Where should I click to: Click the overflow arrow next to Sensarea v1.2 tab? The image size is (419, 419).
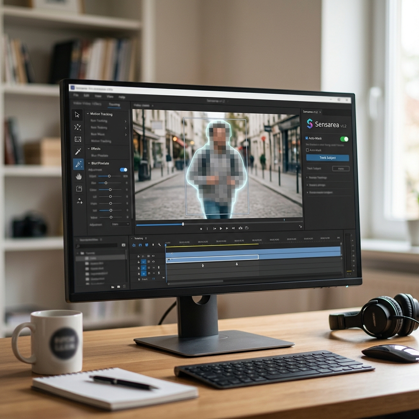pos(320,112)
